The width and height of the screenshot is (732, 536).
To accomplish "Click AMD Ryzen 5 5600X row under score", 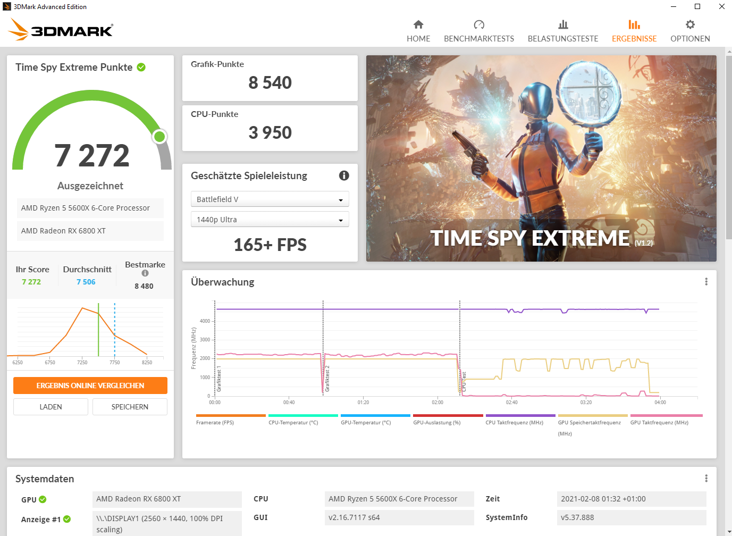I will (x=90, y=208).
